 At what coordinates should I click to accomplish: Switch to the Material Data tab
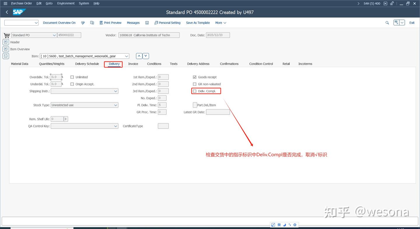(x=20, y=64)
